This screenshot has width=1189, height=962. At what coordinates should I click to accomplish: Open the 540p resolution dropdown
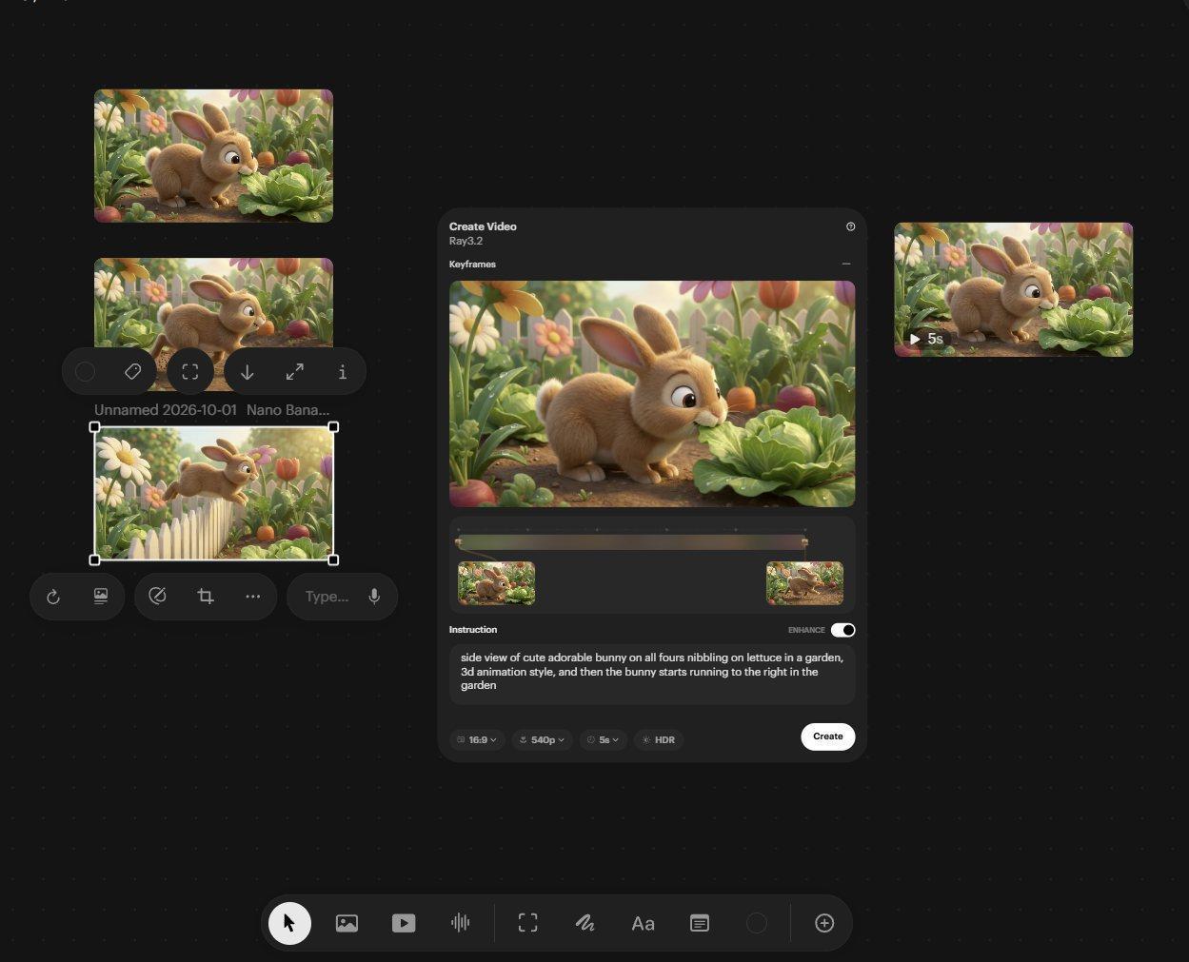(x=542, y=739)
